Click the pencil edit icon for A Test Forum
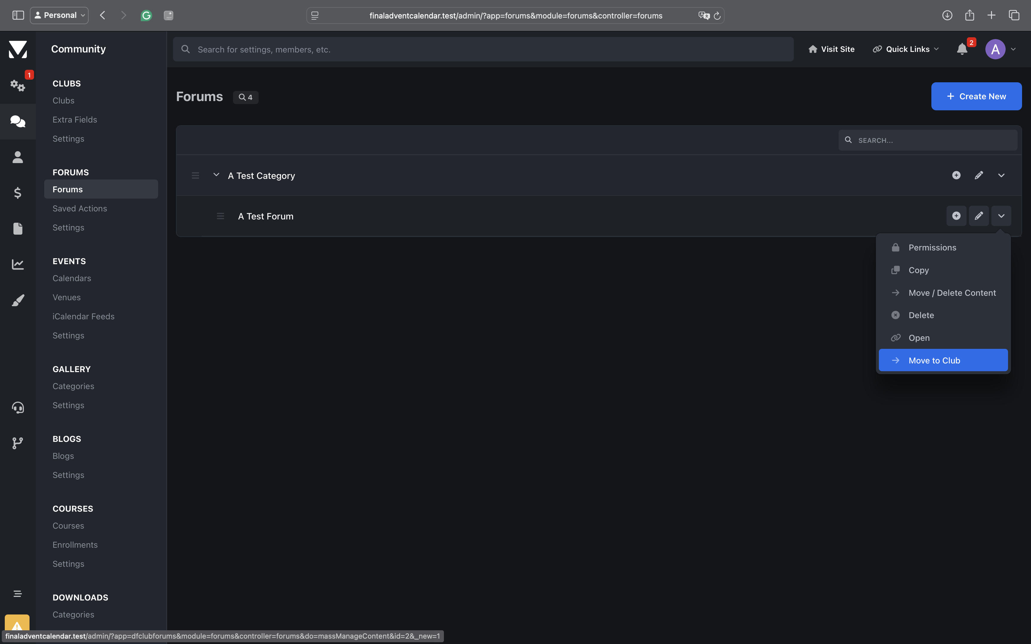The image size is (1031, 644). click(x=978, y=216)
